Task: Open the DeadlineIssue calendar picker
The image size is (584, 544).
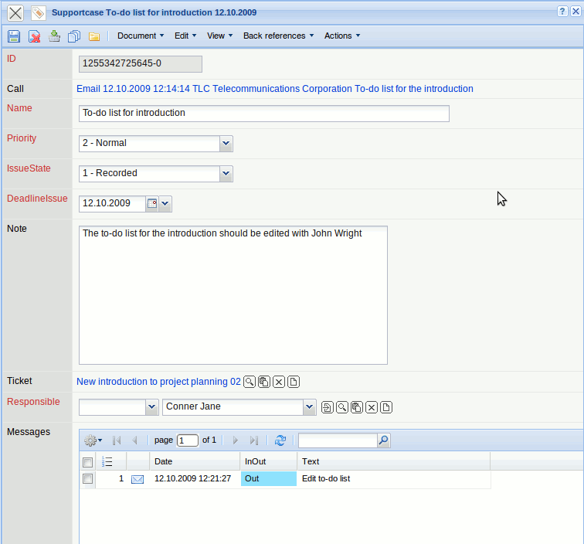Action: pos(152,204)
